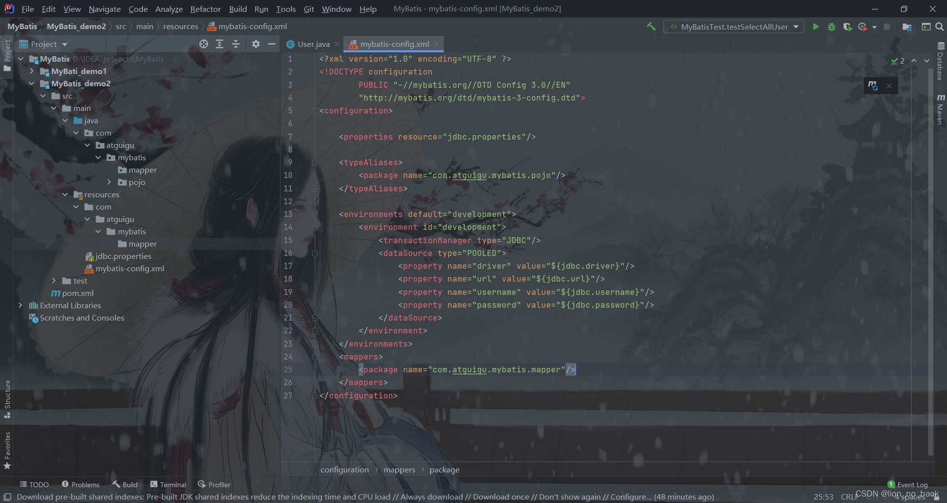Go to next highlighted problem arrow

[x=927, y=61]
